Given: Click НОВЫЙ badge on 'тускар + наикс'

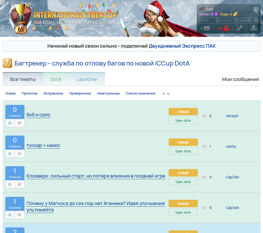Looking at the screenshot, I should (183, 142).
